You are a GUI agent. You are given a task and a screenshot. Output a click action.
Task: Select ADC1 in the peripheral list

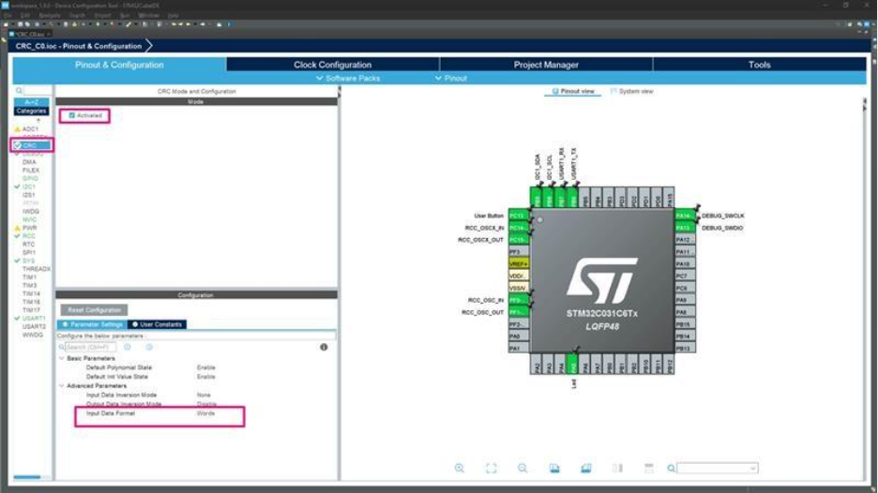(30, 129)
